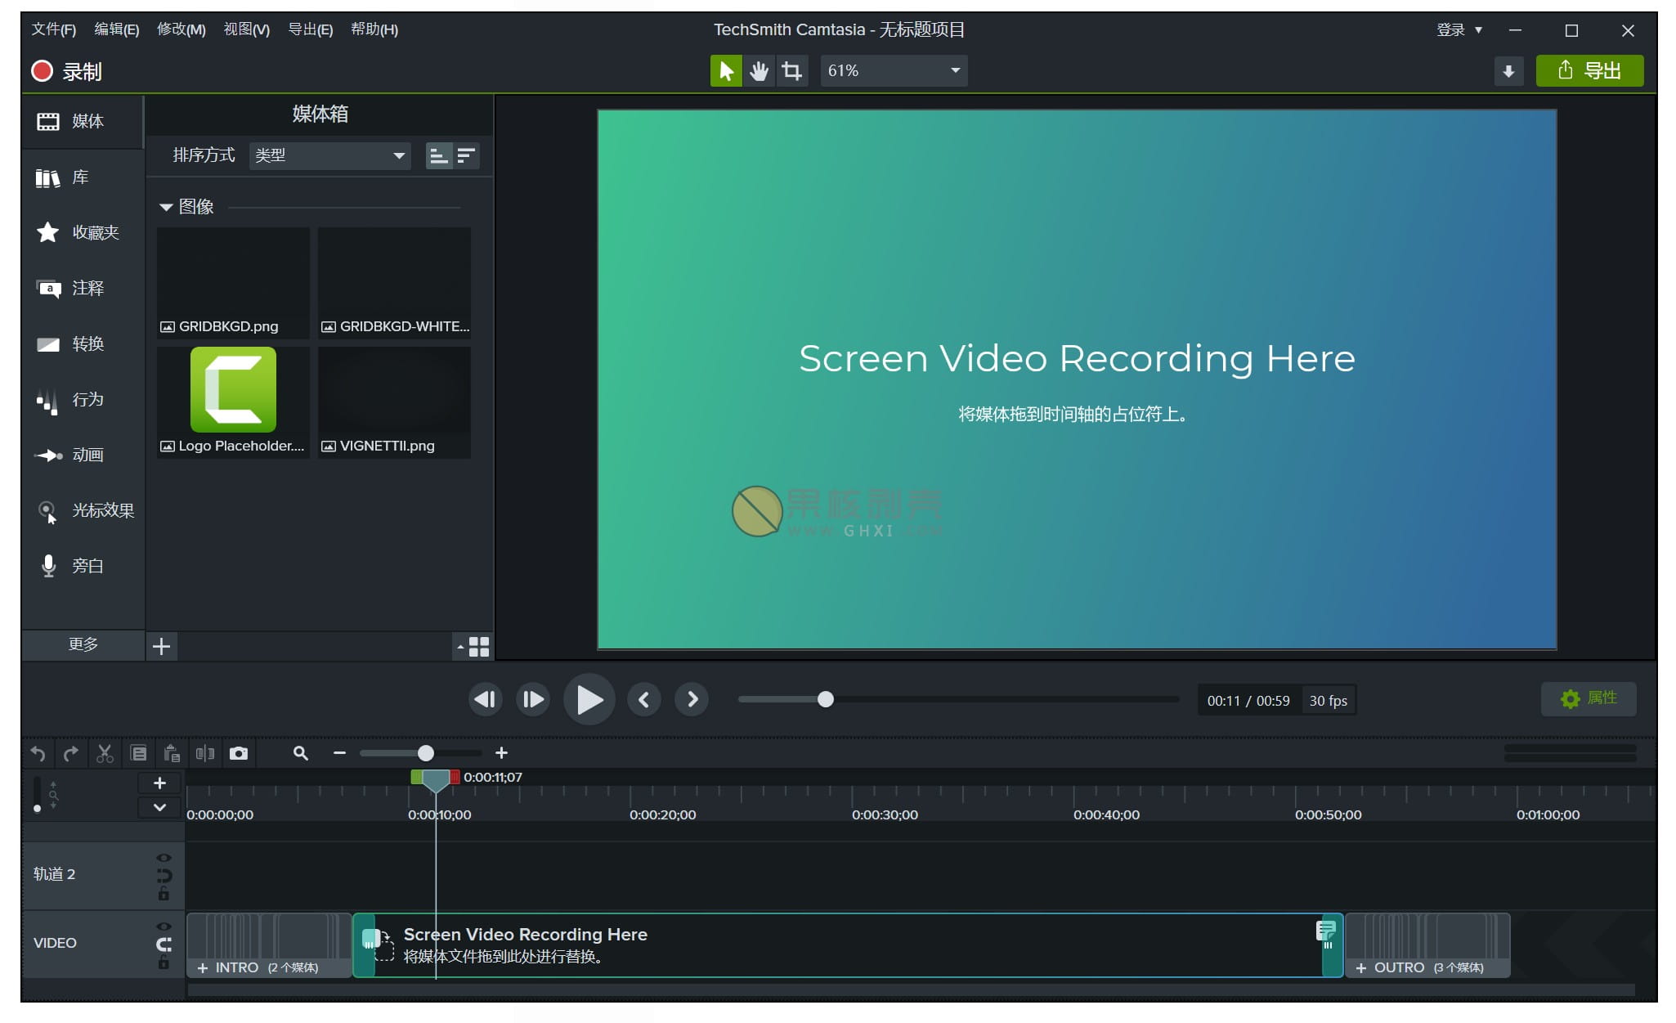
Task: Open the 收藏夹 favorites tab
Action: (x=83, y=233)
